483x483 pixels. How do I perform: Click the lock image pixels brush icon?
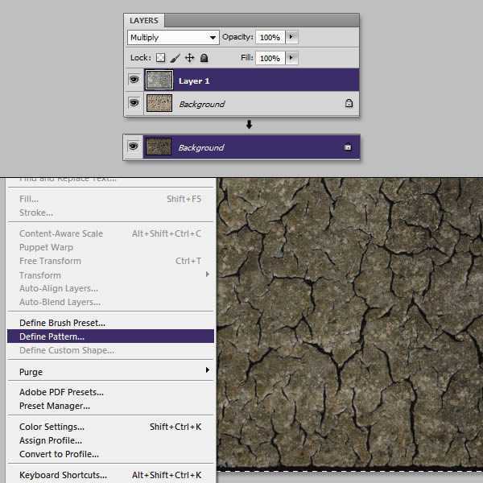tap(175, 58)
